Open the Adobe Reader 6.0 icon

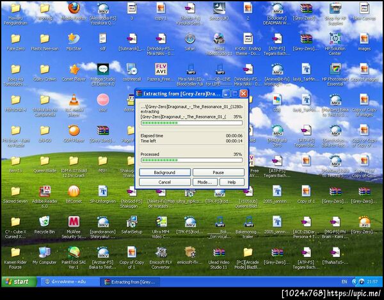[45, 191]
